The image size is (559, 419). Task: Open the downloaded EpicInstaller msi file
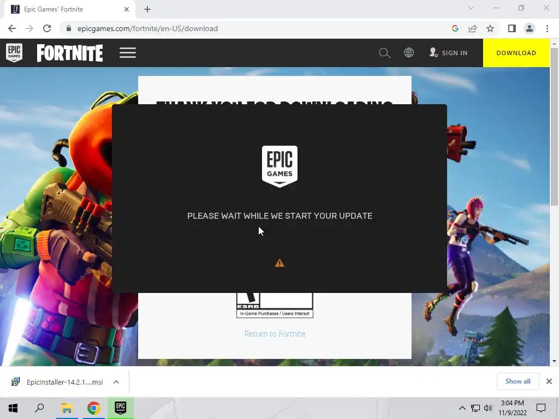(x=57, y=382)
